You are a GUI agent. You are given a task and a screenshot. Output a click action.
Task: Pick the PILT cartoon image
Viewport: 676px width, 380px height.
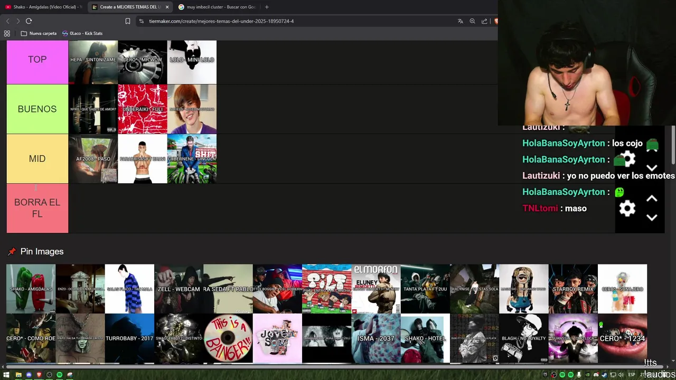326,289
